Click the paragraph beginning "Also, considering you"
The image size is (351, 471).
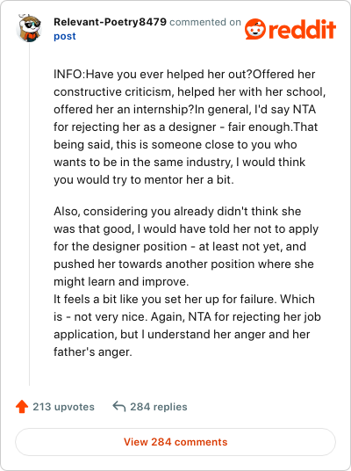pos(186,246)
